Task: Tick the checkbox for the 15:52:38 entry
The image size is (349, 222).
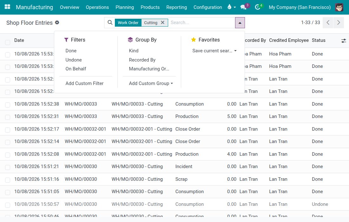Action: 8,105
